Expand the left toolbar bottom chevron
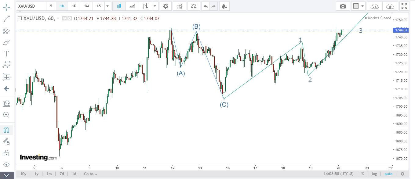Image resolution: width=415 pixels, height=179 pixels. pyautogui.click(x=6, y=175)
